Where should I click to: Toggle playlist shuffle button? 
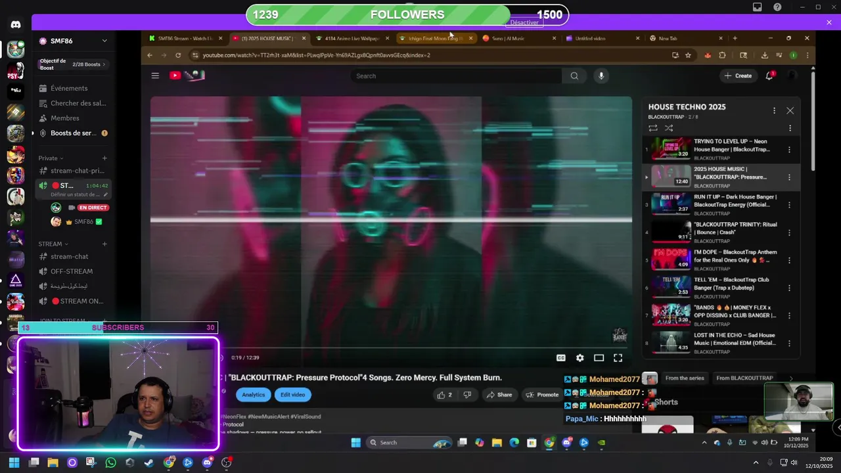(669, 128)
